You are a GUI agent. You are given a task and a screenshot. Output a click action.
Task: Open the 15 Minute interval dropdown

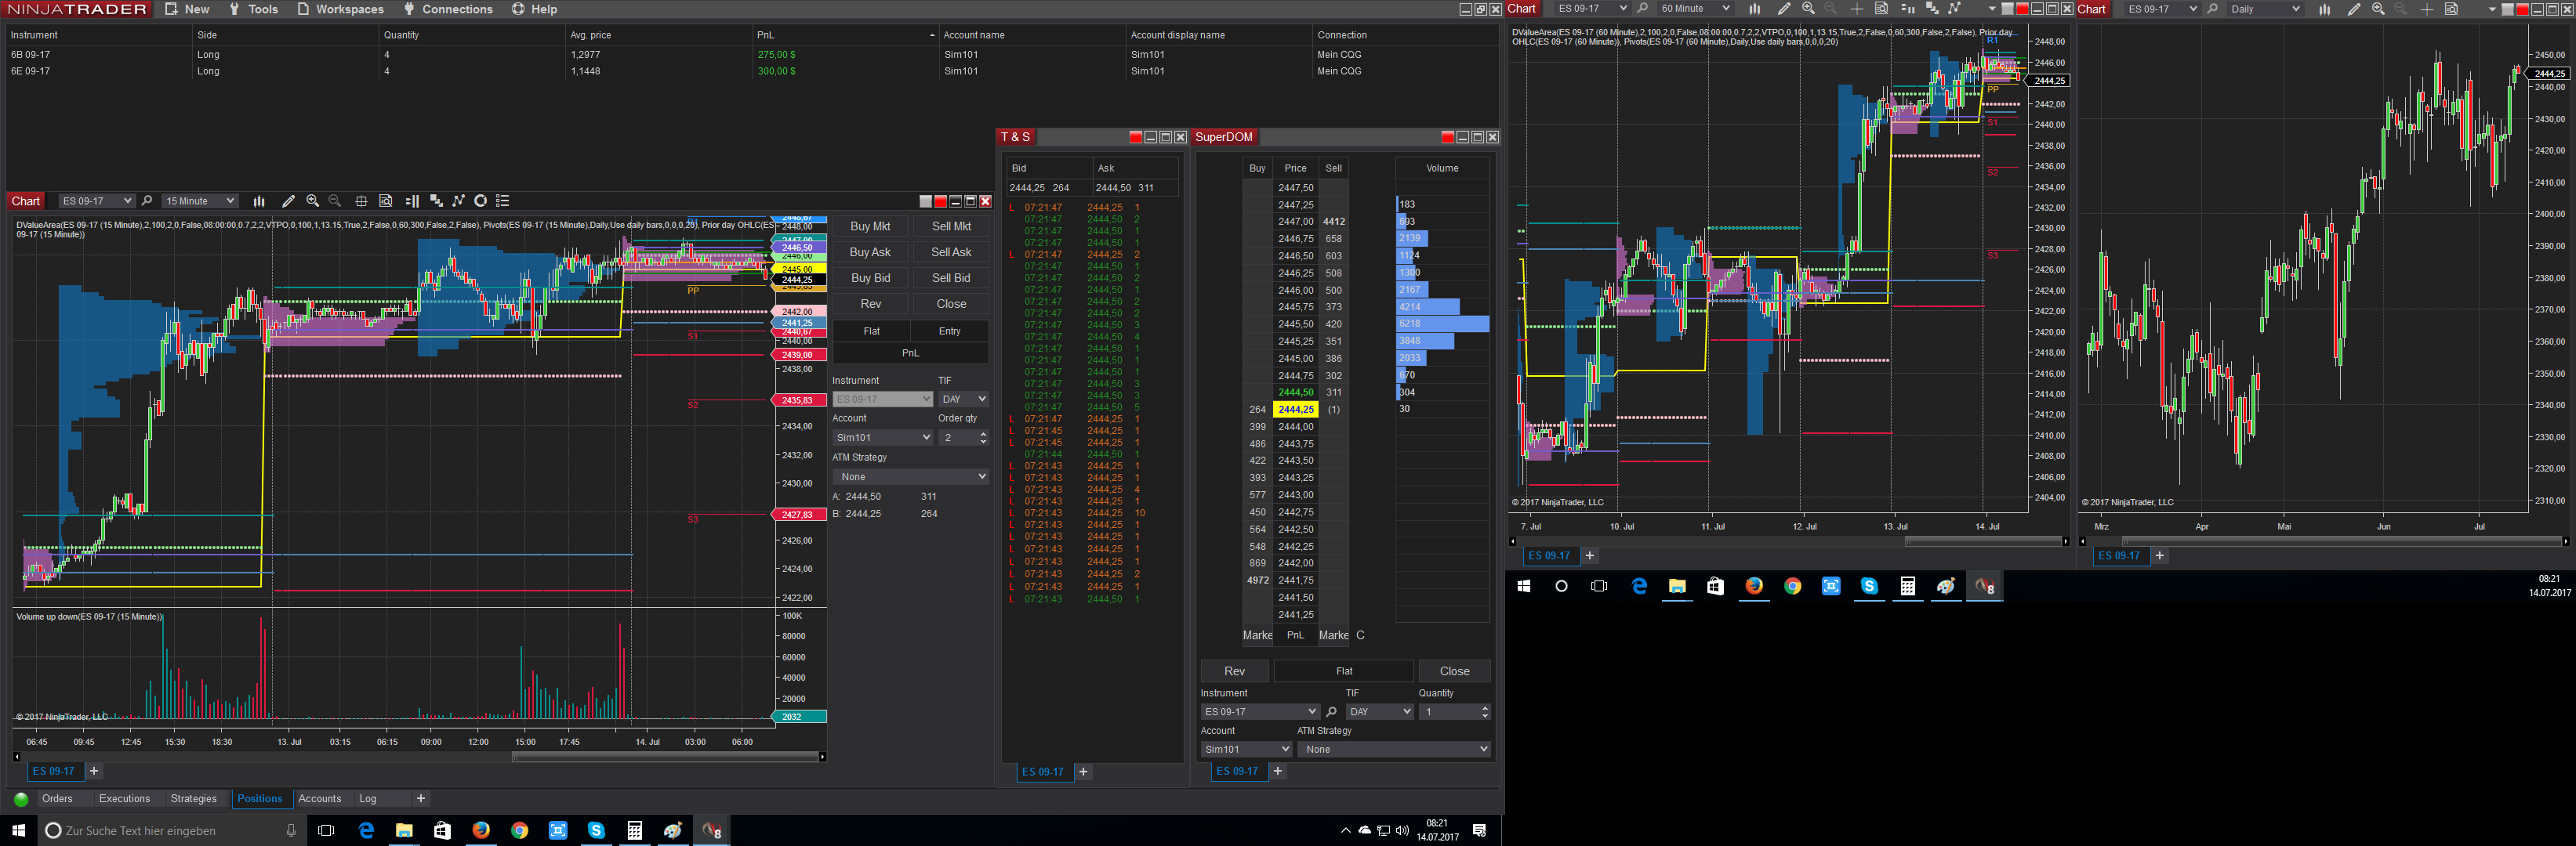click(x=200, y=201)
